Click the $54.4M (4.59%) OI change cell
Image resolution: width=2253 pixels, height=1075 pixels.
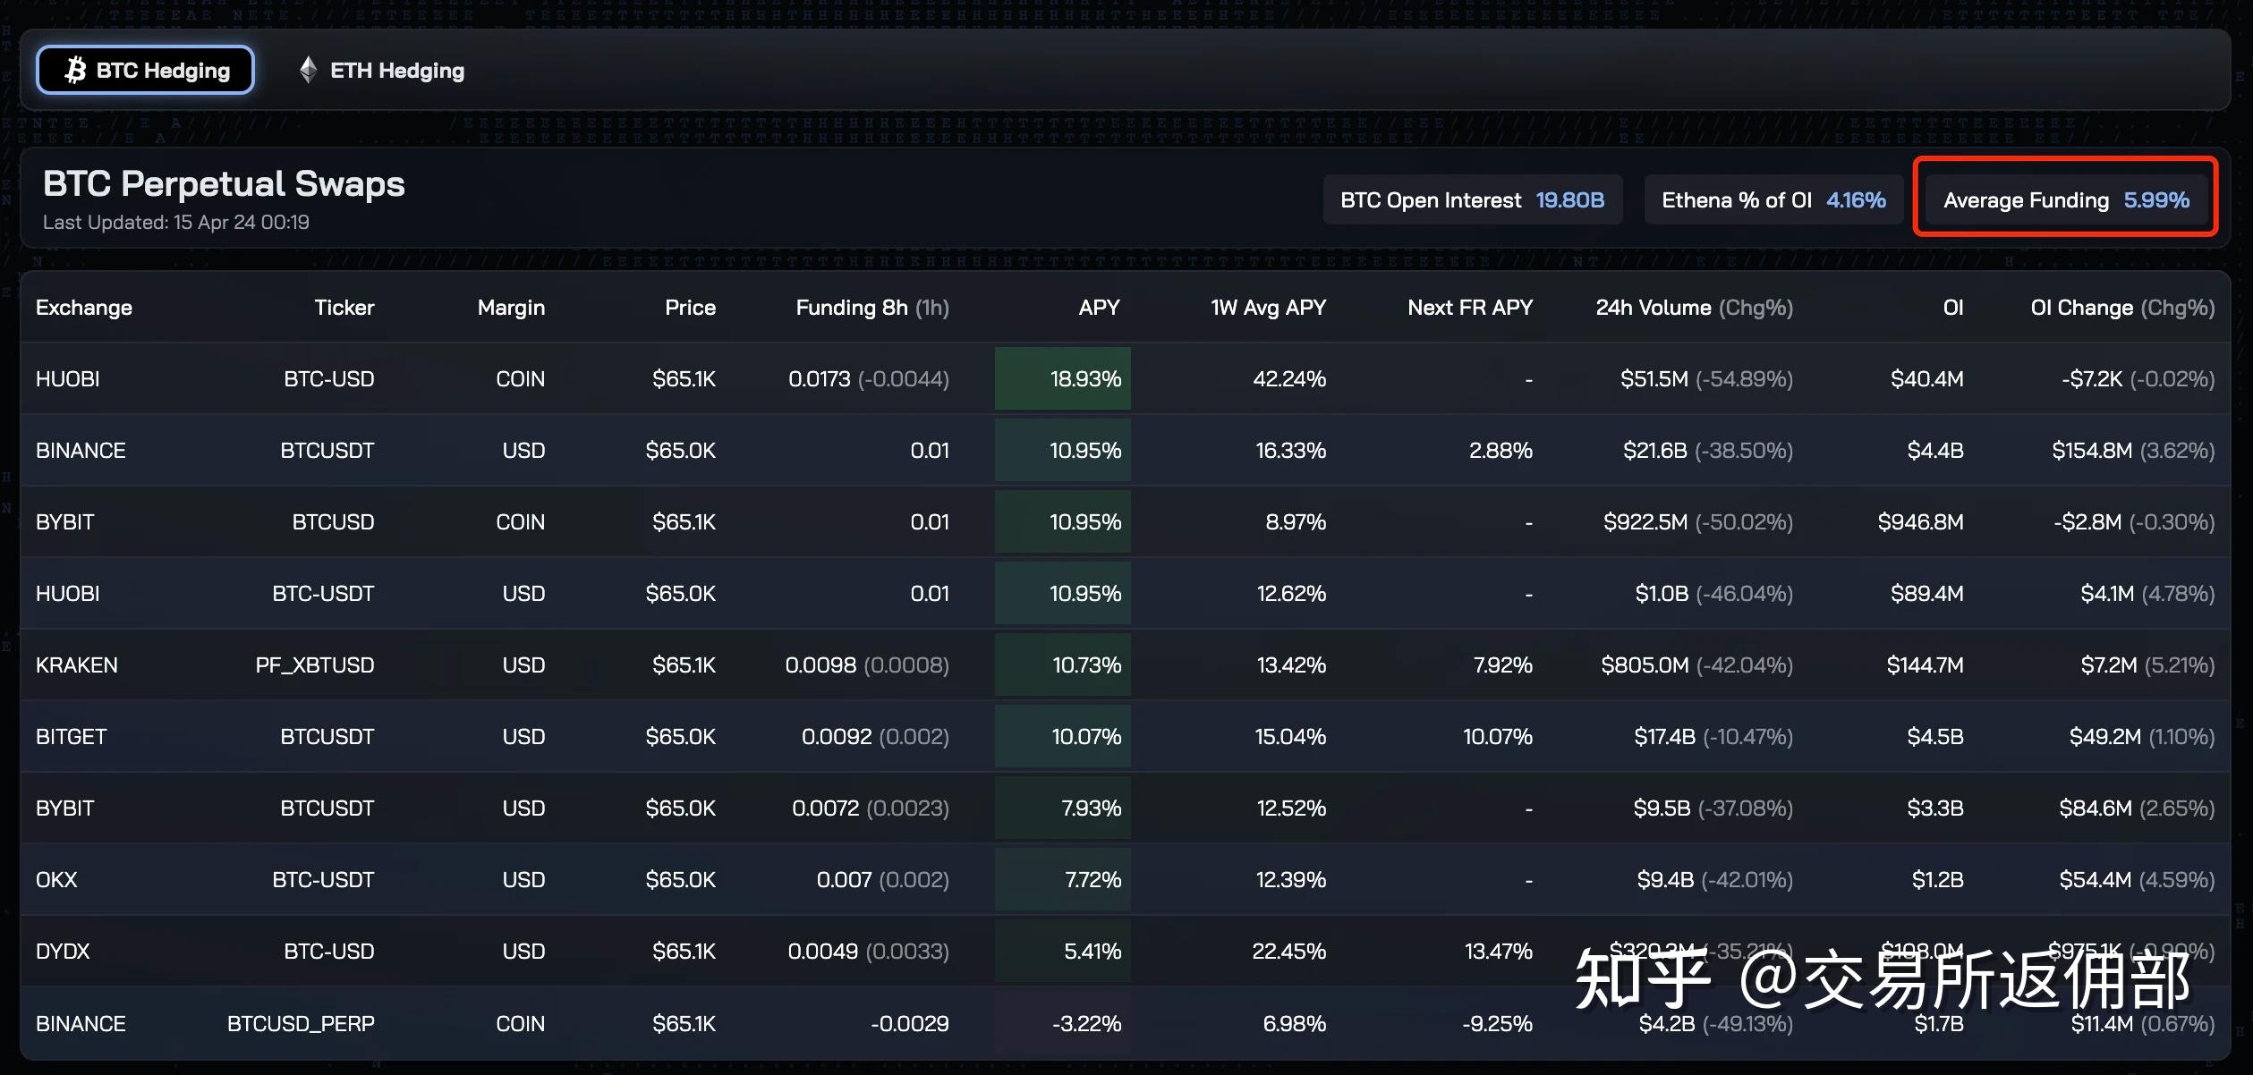point(2137,880)
